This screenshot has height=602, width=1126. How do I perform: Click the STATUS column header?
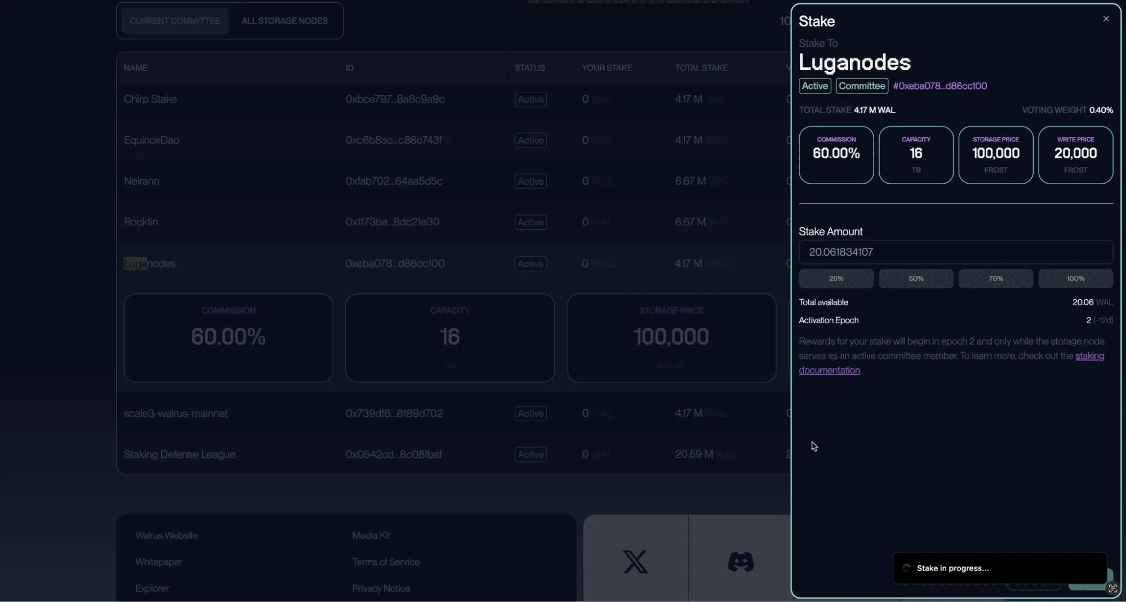(529, 68)
